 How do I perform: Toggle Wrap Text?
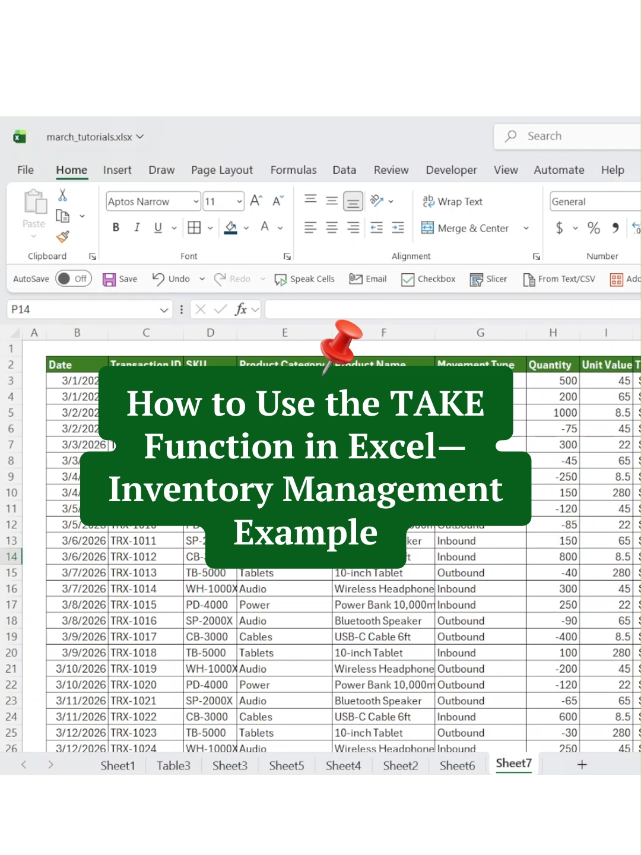point(452,202)
